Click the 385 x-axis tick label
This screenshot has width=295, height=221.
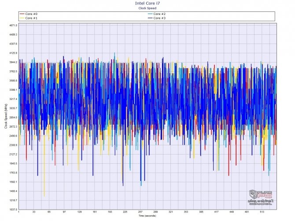click(201, 212)
